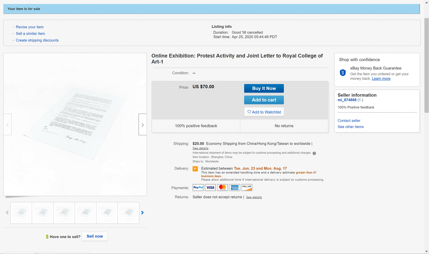This screenshot has width=429, height=254.
Task: View the seller's other items
Action: coord(351,127)
